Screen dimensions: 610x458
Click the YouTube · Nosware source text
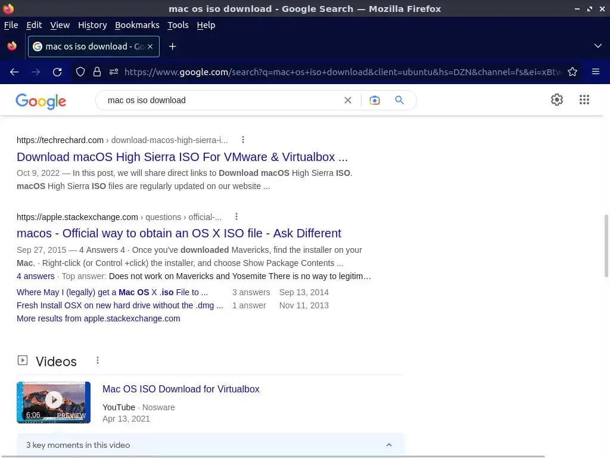pos(138,407)
